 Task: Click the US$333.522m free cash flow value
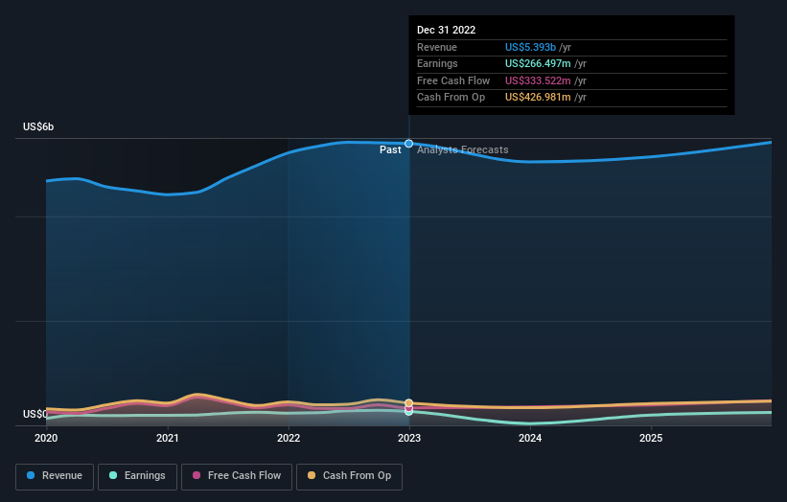click(x=538, y=80)
